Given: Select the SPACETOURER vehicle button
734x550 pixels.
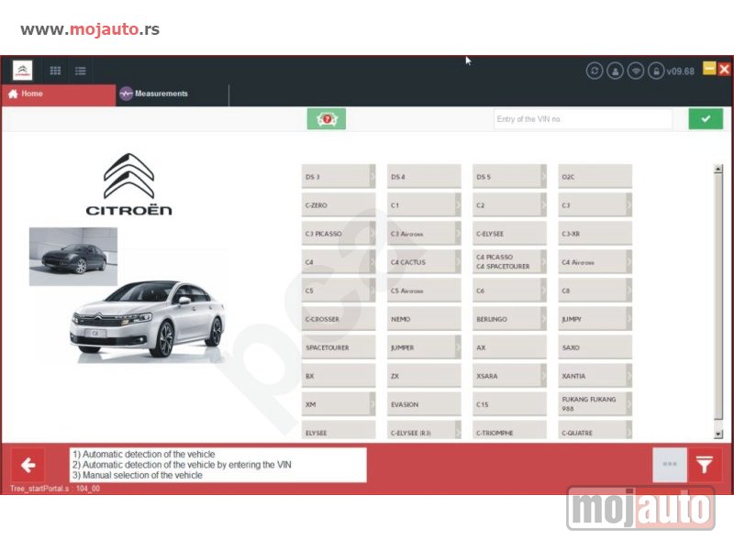Looking at the screenshot, I should pos(339,347).
